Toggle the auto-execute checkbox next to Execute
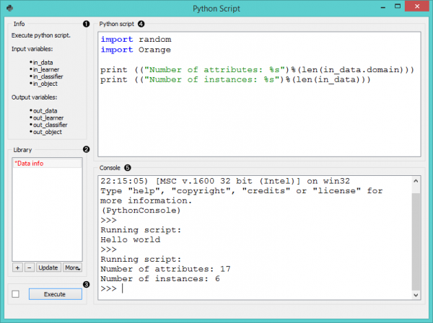Screen dimensions: 433x323 click(16, 294)
